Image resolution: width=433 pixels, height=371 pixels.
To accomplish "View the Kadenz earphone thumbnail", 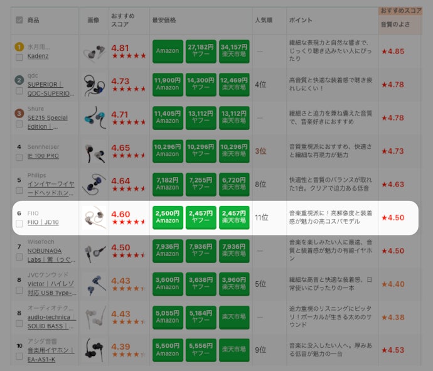I will click(94, 51).
